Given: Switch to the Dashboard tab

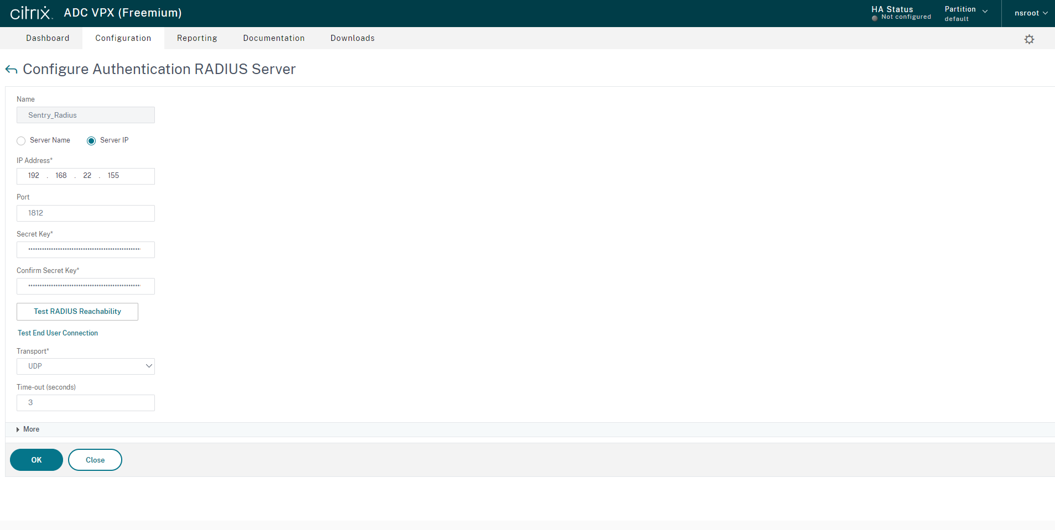Looking at the screenshot, I should [48, 38].
